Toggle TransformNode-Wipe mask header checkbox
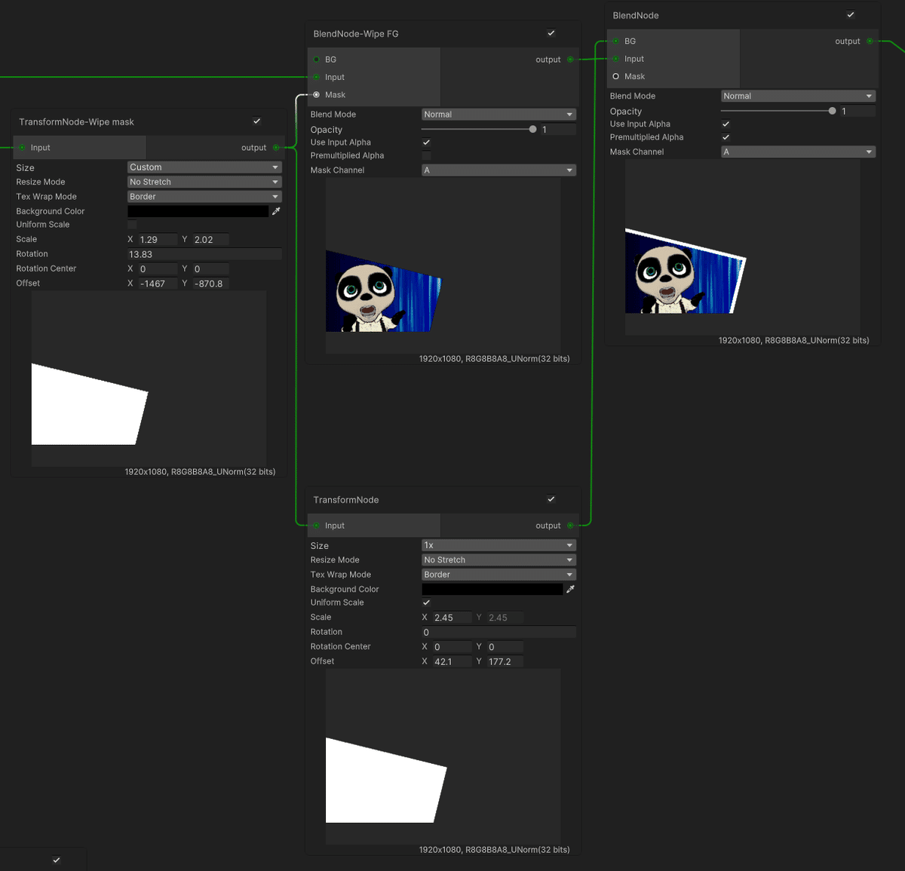This screenshot has width=905, height=871. tap(257, 121)
